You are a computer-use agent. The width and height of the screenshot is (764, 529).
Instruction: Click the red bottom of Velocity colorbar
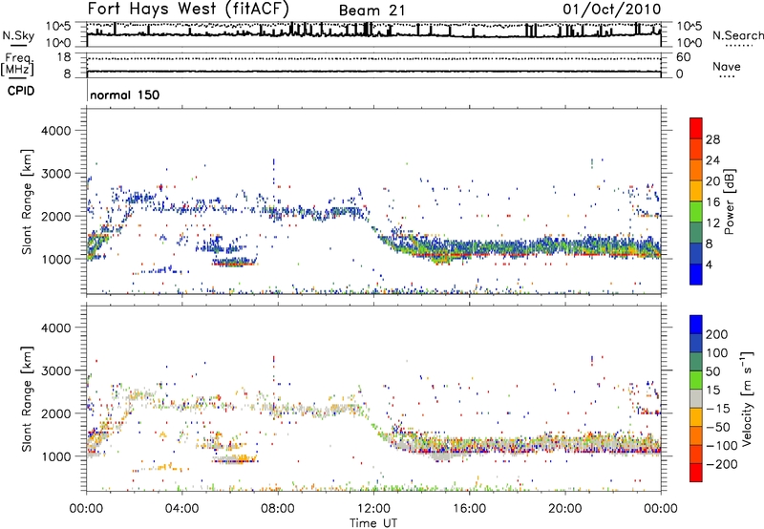coord(696,473)
